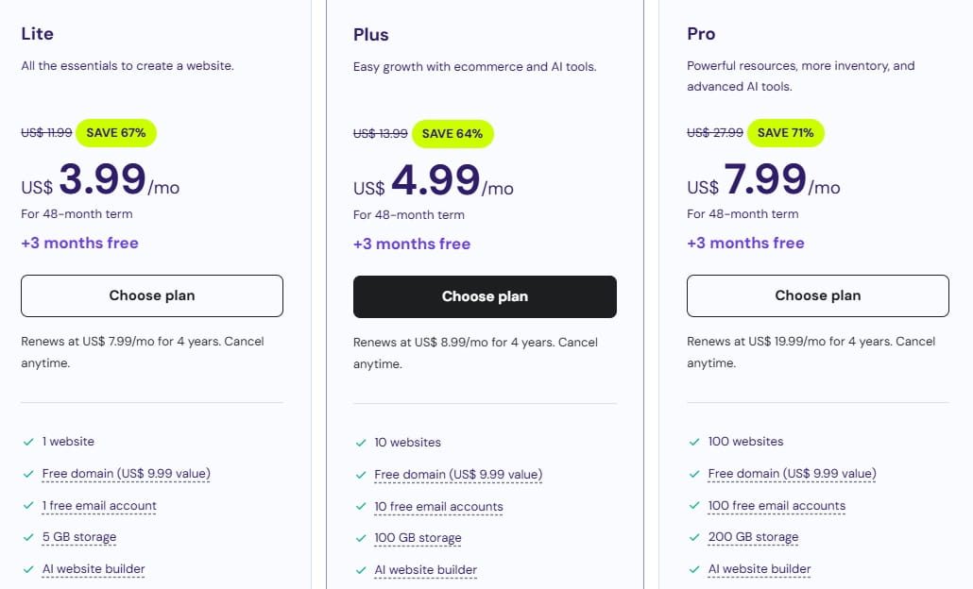Click the dark Choose plan button for Plus
Image resolution: width=973 pixels, height=589 pixels.
point(485,296)
